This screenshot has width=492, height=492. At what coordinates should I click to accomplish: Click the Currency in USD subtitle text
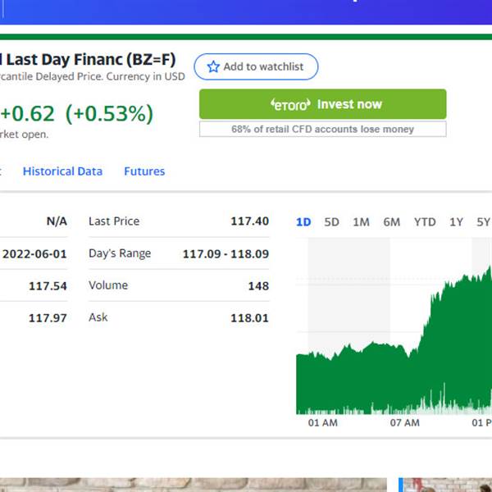146,76
